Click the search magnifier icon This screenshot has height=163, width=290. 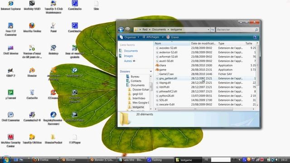pos(256,29)
